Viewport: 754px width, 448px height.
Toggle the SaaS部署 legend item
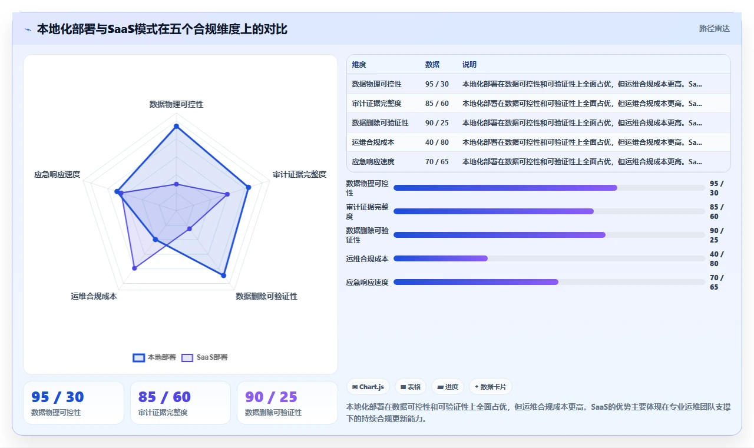pyautogui.click(x=204, y=357)
